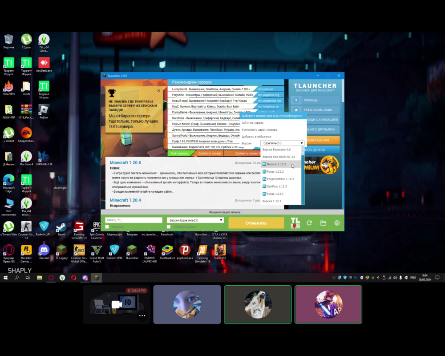Image resolution: width=445 pixels, height=356 pixels.
Task: Click the first Добавить сервер button
Action: point(210,153)
